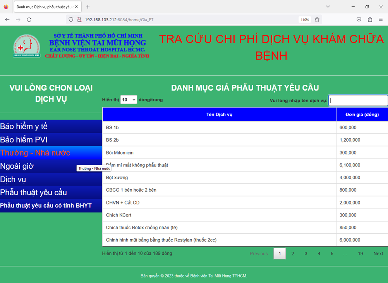Click the hospital logo in header

click(x=26, y=47)
